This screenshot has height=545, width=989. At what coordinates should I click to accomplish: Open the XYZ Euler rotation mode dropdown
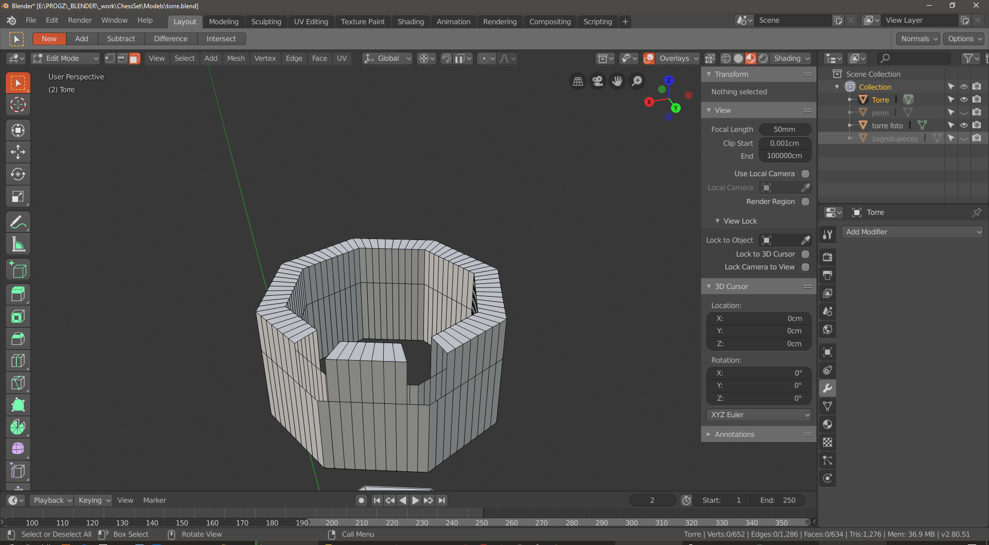click(759, 415)
